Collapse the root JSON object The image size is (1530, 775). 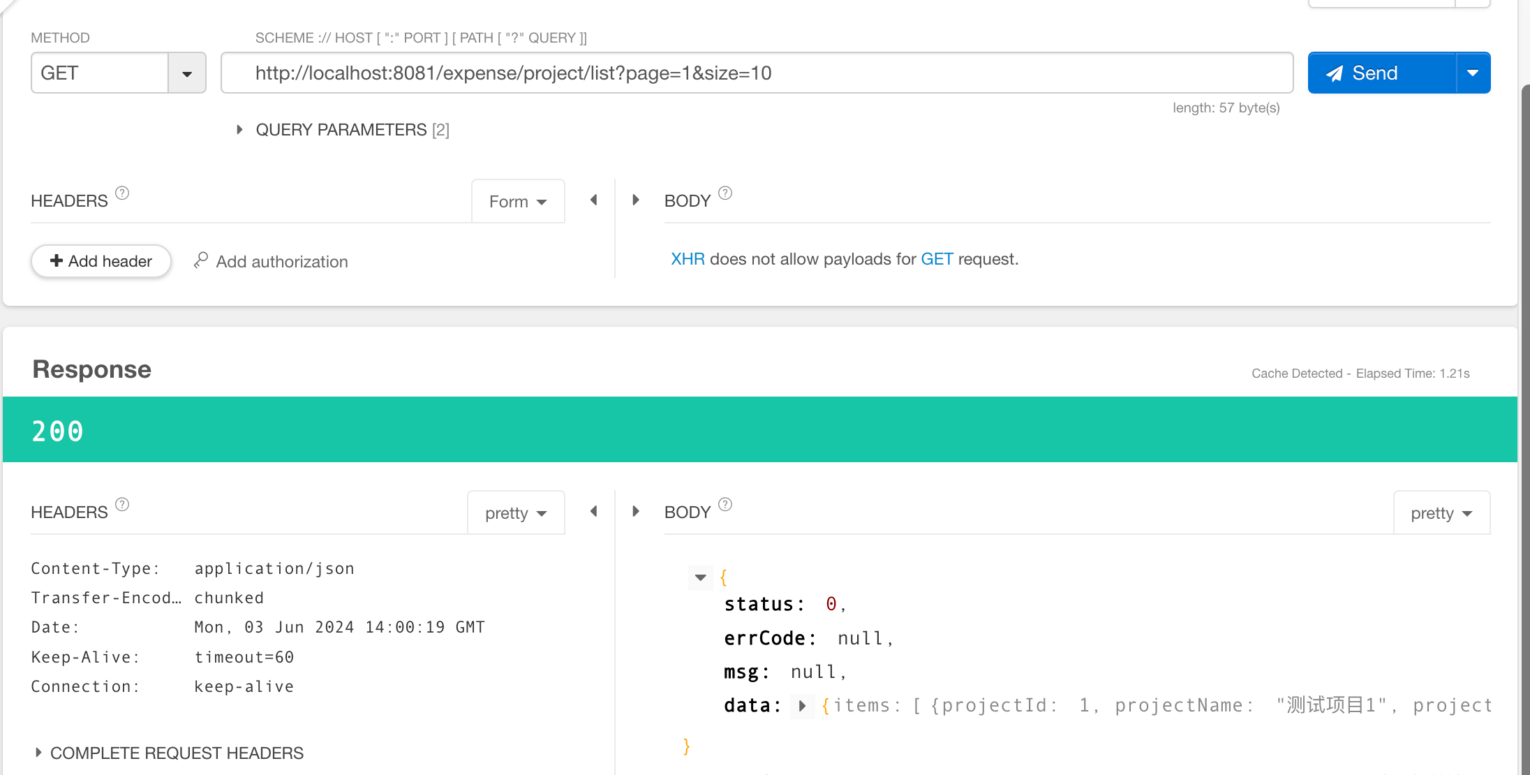tap(700, 577)
